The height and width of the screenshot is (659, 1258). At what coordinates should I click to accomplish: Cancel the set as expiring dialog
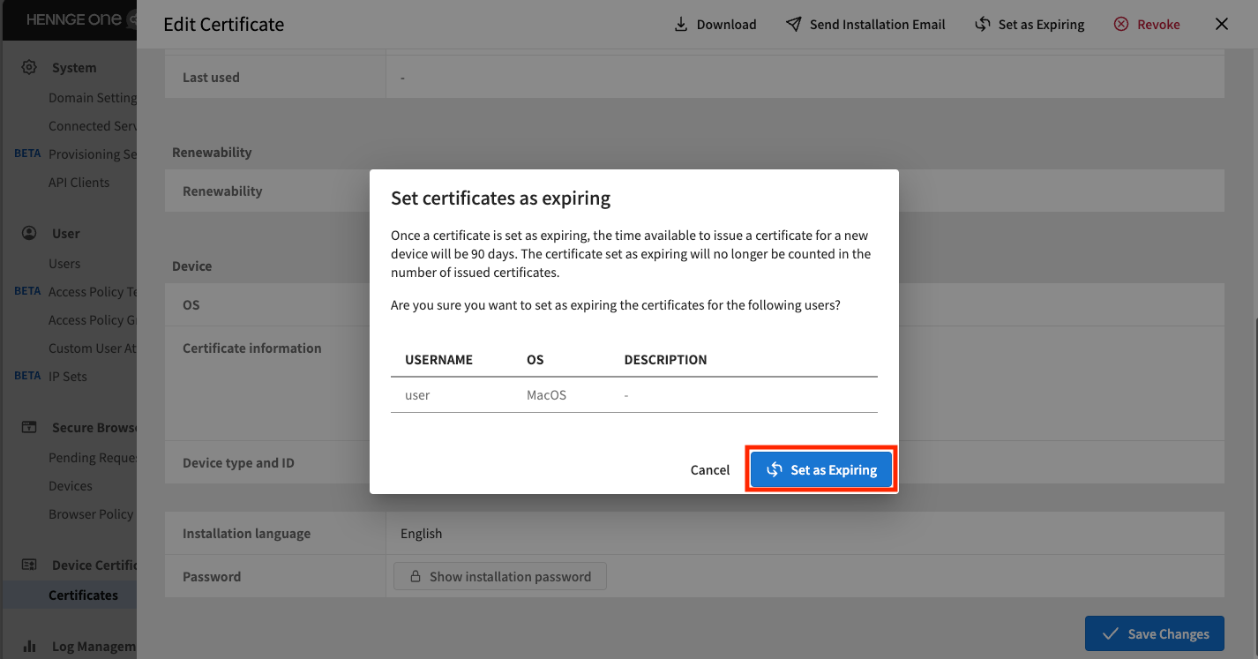click(x=710, y=470)
